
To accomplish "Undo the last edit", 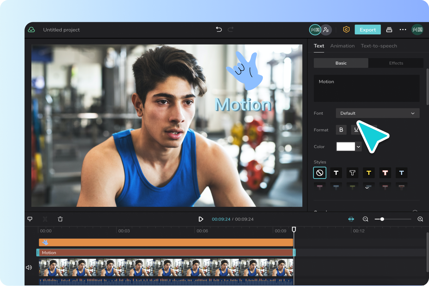I will (219, 29).
